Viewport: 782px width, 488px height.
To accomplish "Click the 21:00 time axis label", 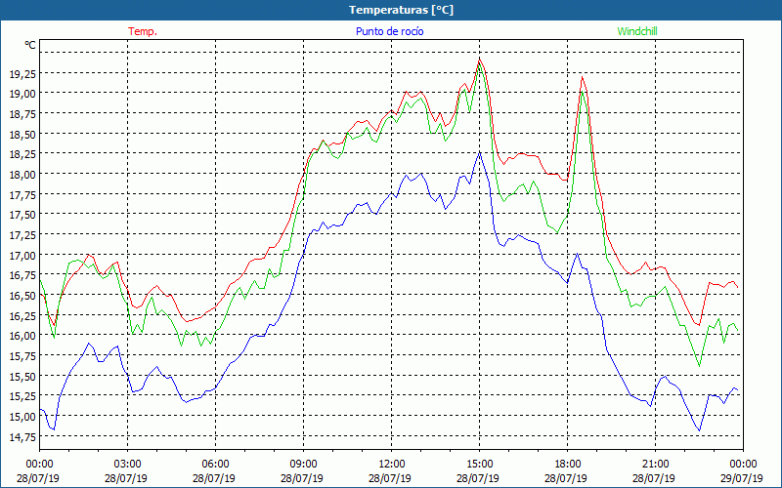I will 655,465.
